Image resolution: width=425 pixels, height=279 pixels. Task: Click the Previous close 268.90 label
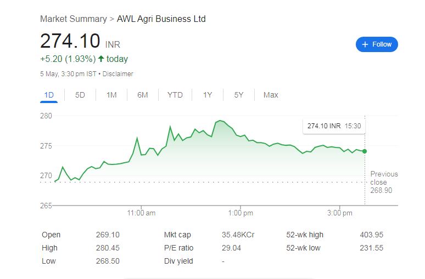click(384, 182)
